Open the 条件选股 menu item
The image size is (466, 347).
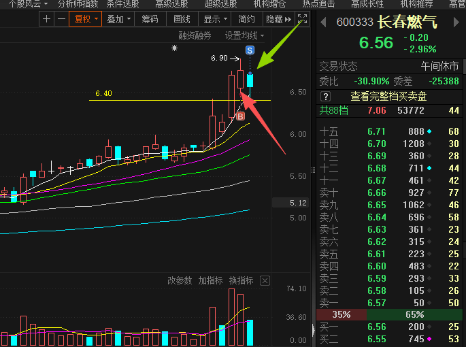(122, 4)
